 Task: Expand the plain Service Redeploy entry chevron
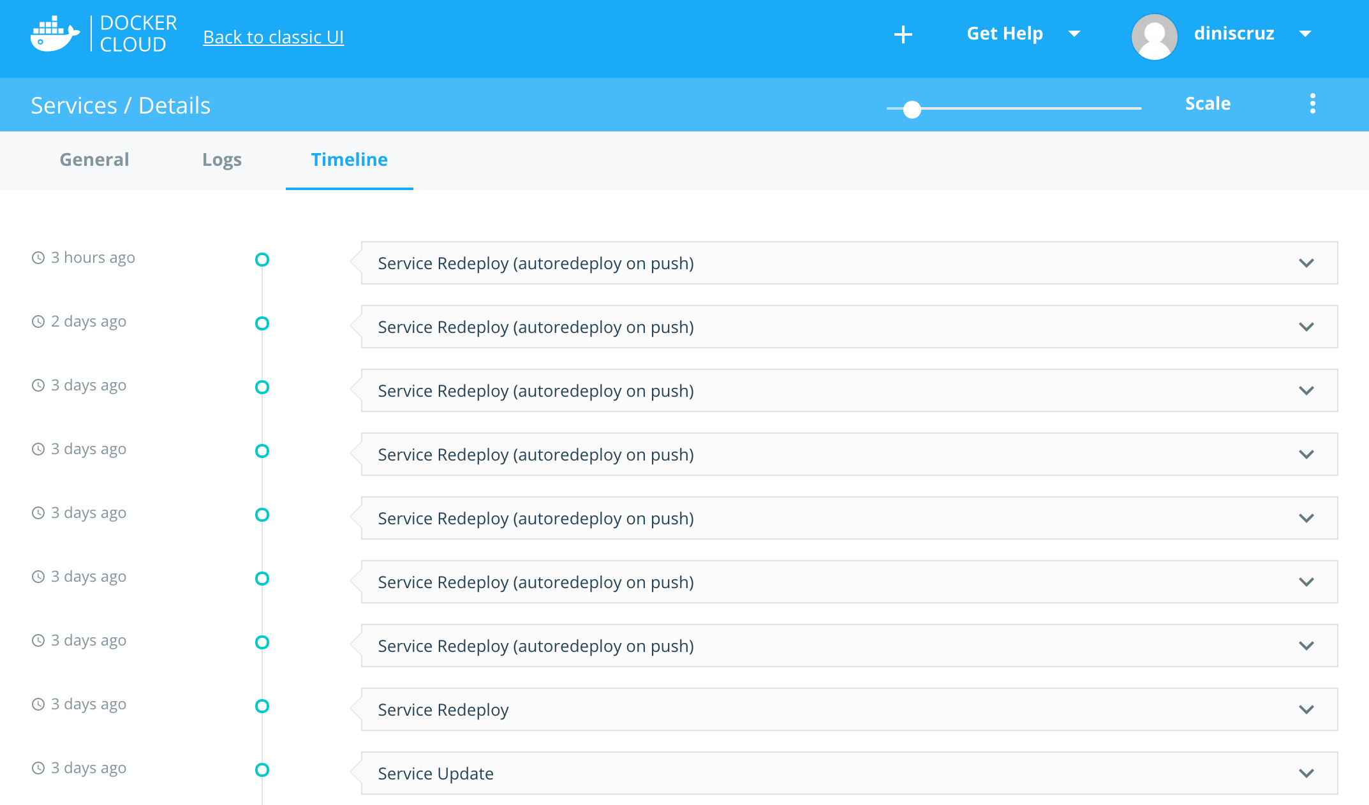[x=1306, y=709]
